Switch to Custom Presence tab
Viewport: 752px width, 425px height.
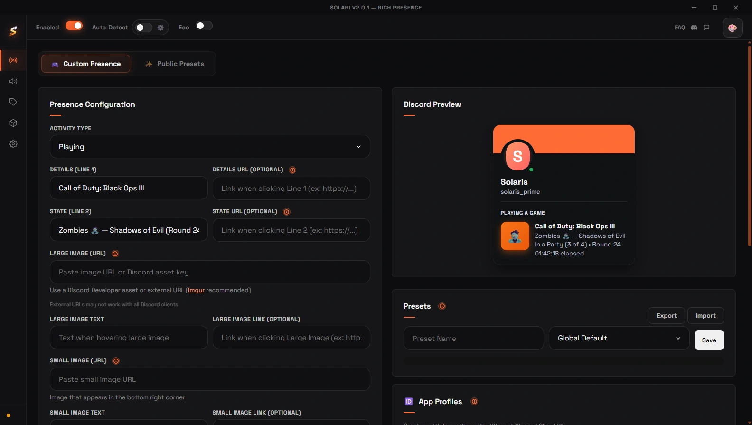coord(85,64)
